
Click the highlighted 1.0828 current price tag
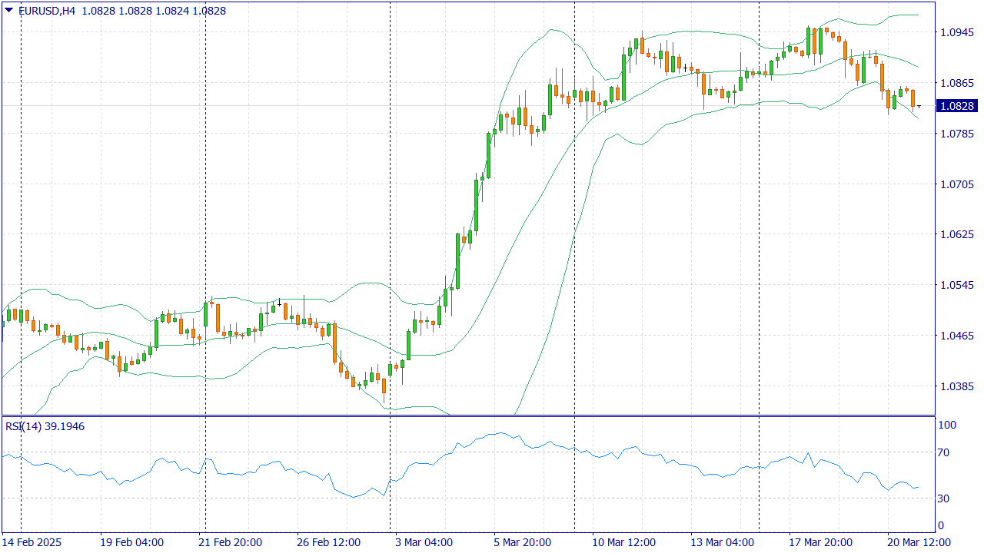[x=957, y=106]
